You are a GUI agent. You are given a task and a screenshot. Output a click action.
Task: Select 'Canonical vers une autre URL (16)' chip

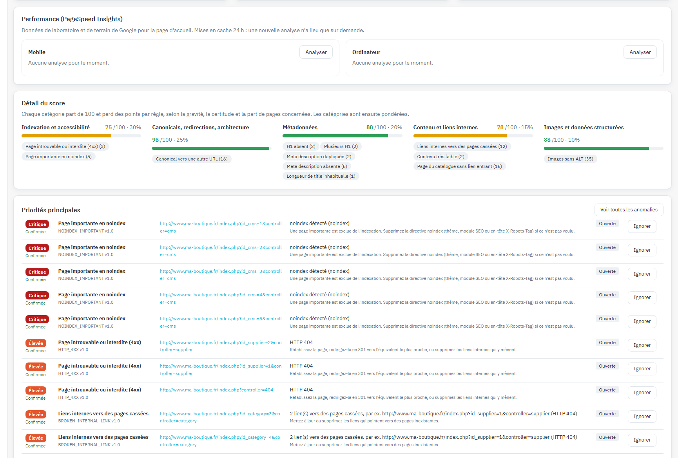pyautogui.click(x=192, y=159)
